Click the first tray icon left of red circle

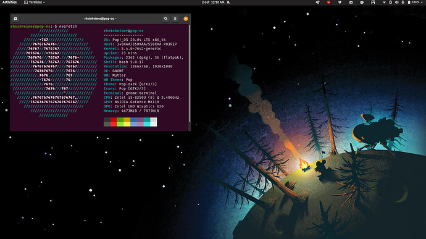(317, 2)
